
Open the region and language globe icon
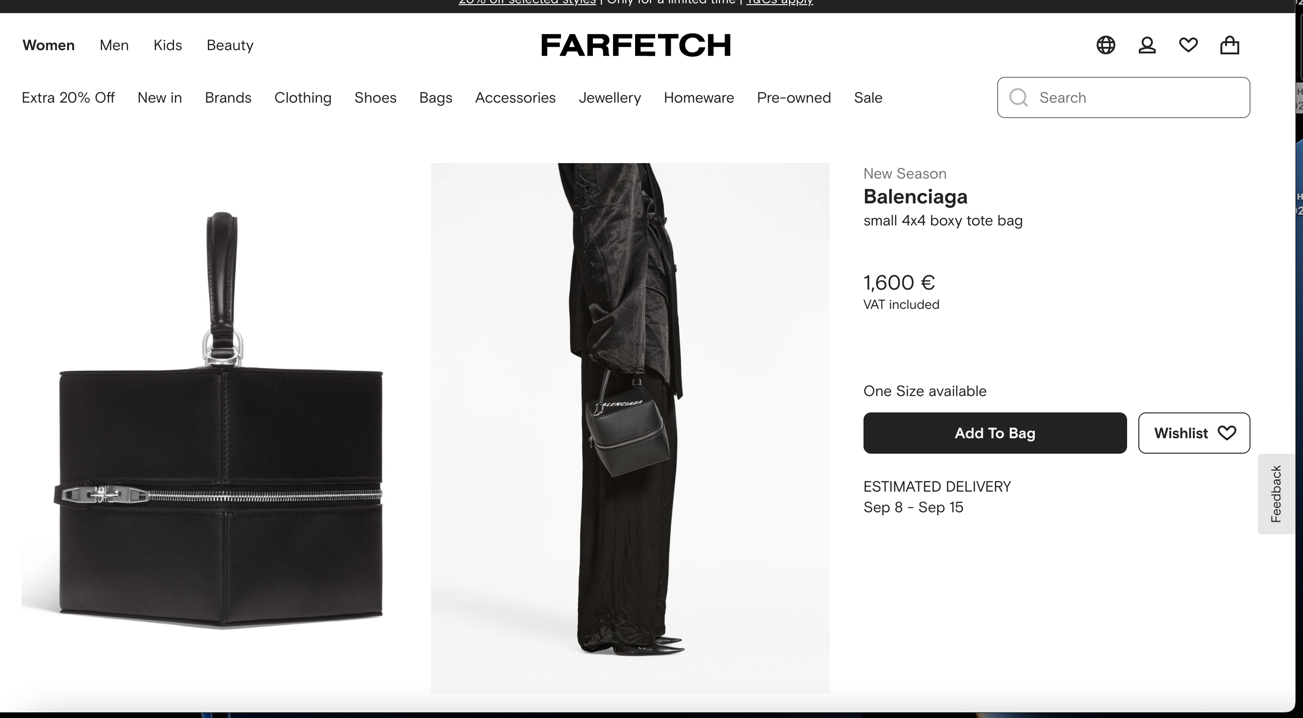pyautogui.click(x=1106, y=45)
